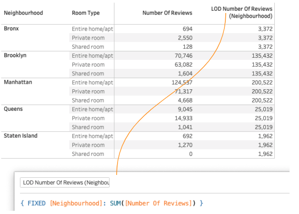This screenshot has height=214, width=299.
Task: Select the 63,082 Brooklyn private room cell
Action: [182, 65]
